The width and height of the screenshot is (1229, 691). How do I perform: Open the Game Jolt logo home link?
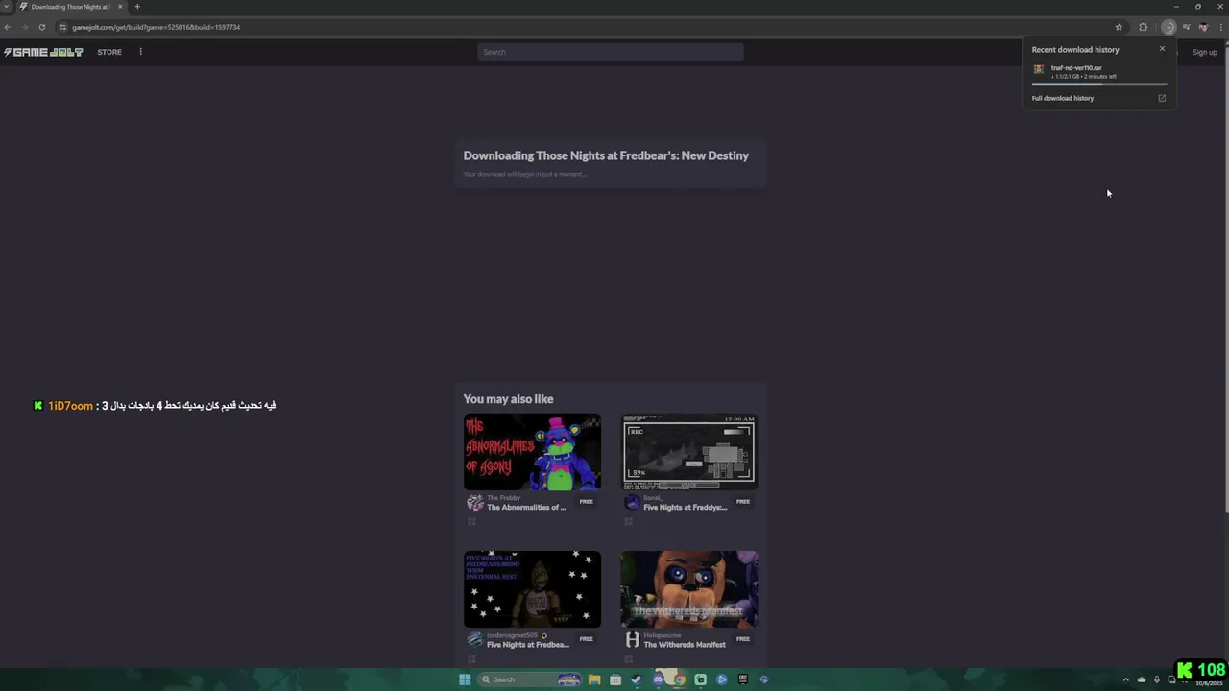[x=43, y=52]
